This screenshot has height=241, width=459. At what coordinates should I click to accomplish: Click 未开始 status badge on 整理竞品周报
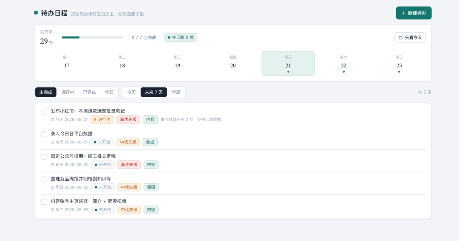[103, 187]
